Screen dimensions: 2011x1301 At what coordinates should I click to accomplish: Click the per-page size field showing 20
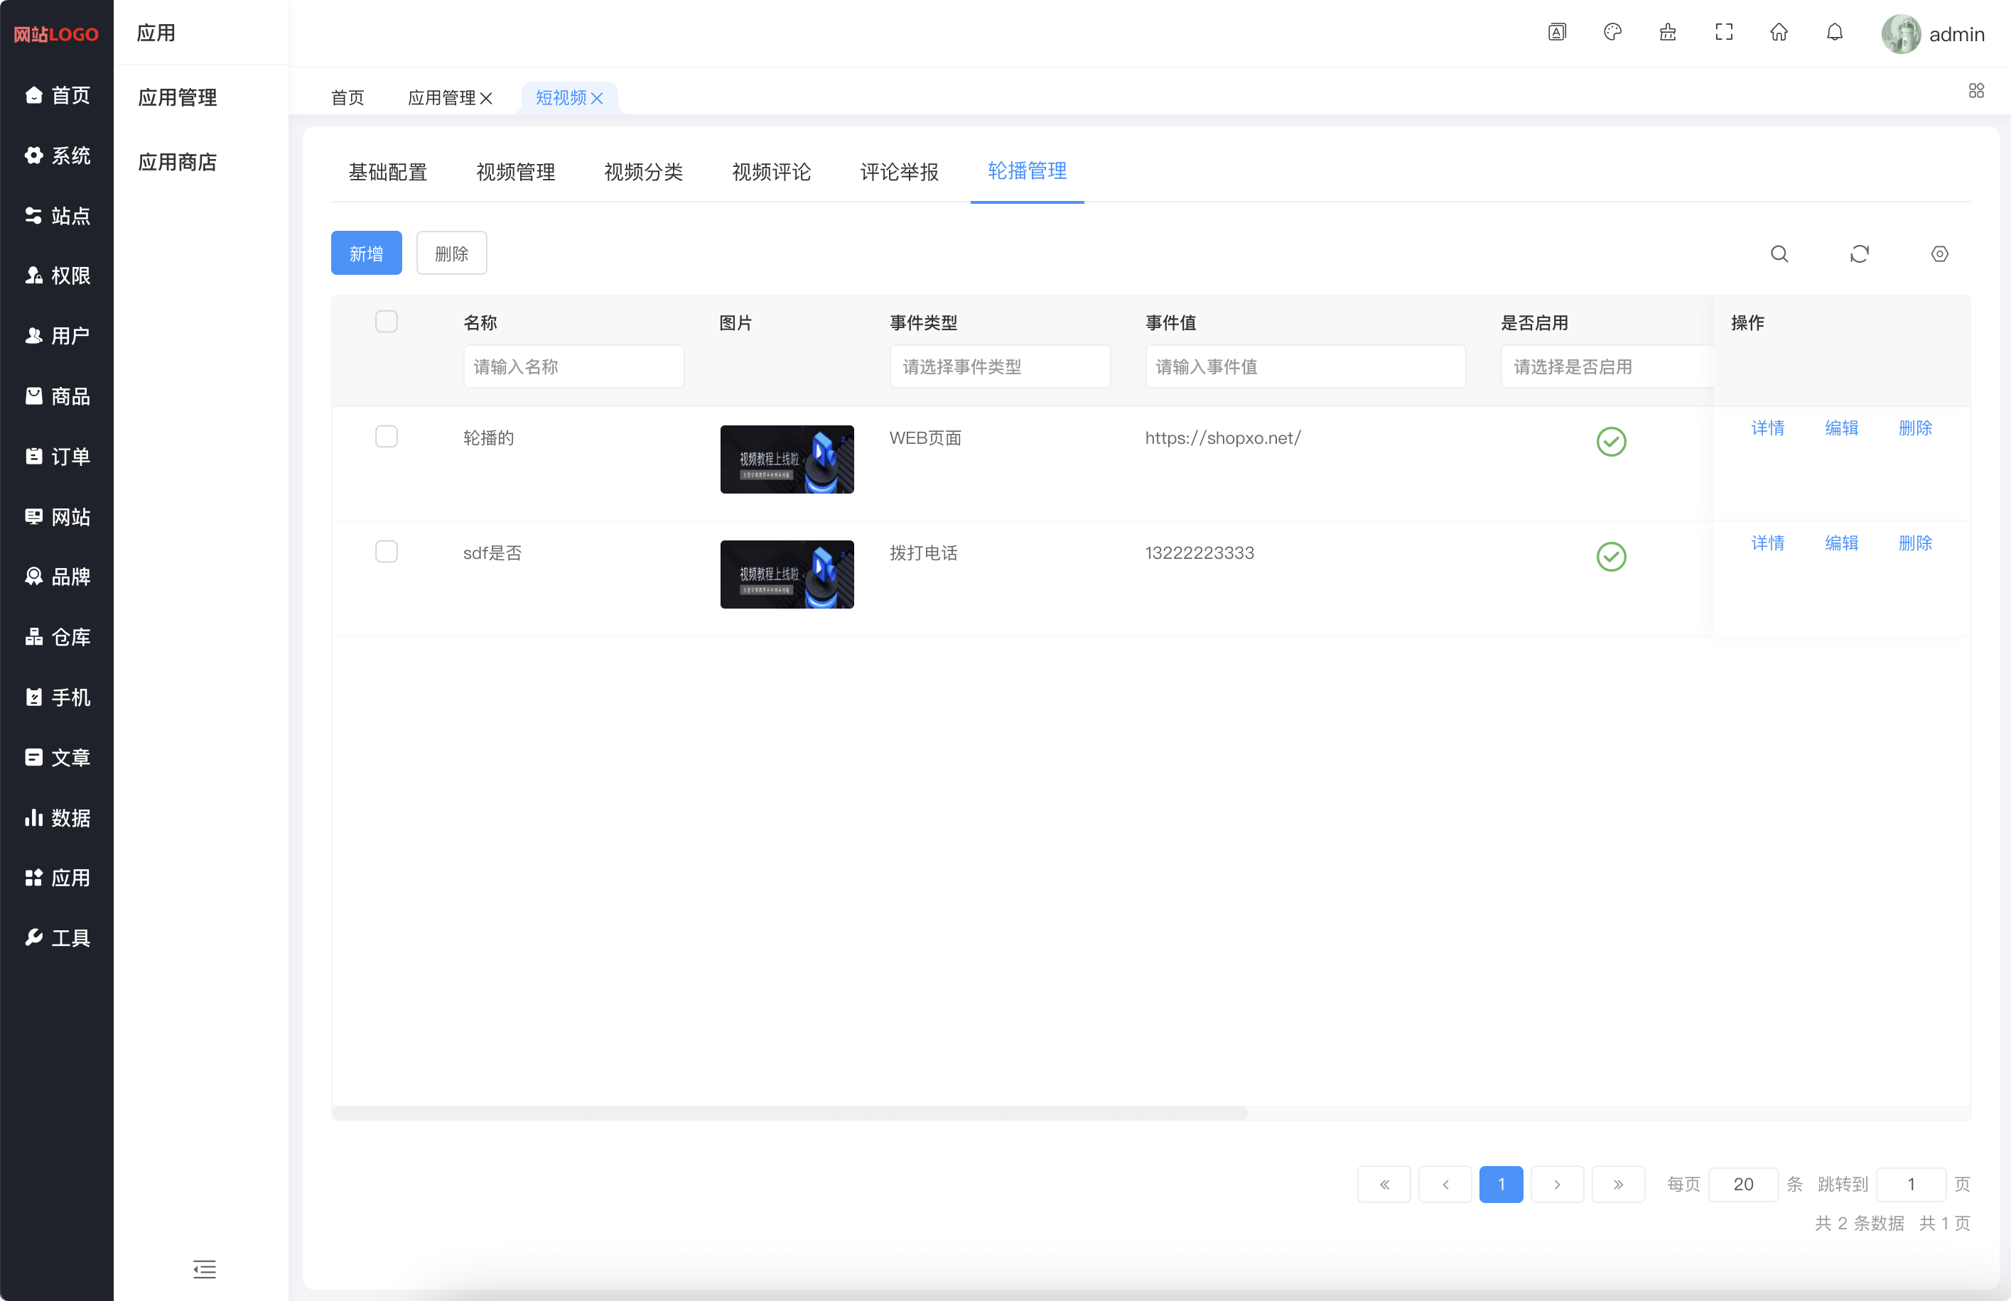(1742, 1184)
